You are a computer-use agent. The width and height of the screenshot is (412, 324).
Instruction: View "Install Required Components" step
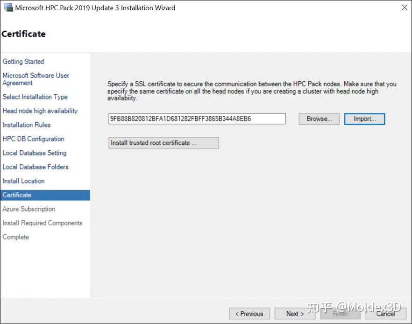[x=43, y=223]
